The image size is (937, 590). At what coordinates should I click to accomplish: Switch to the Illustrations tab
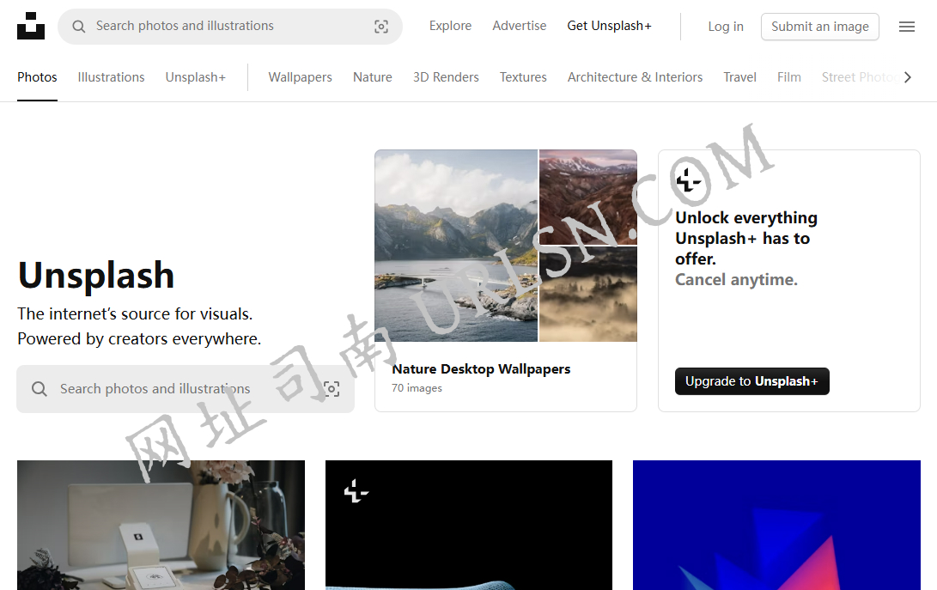[x=111, y=77]
